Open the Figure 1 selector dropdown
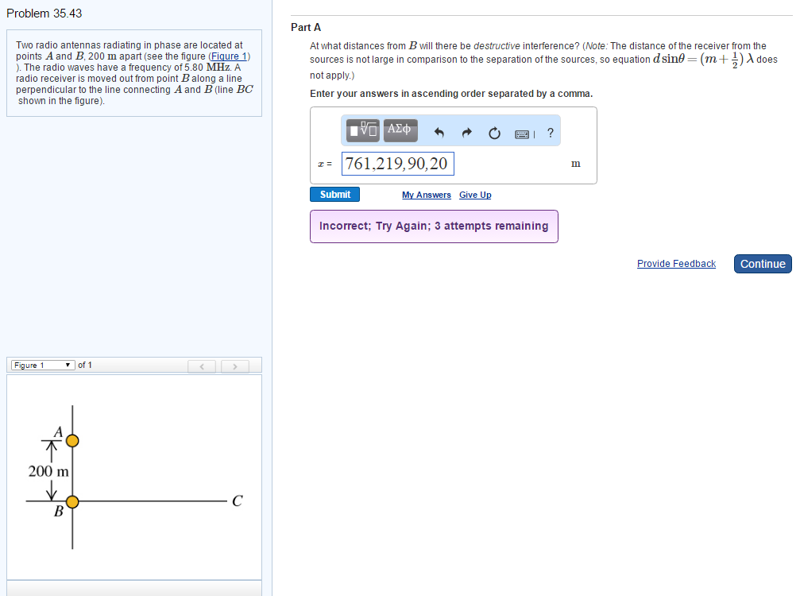The image size is (800, 596). coord(43,366)
